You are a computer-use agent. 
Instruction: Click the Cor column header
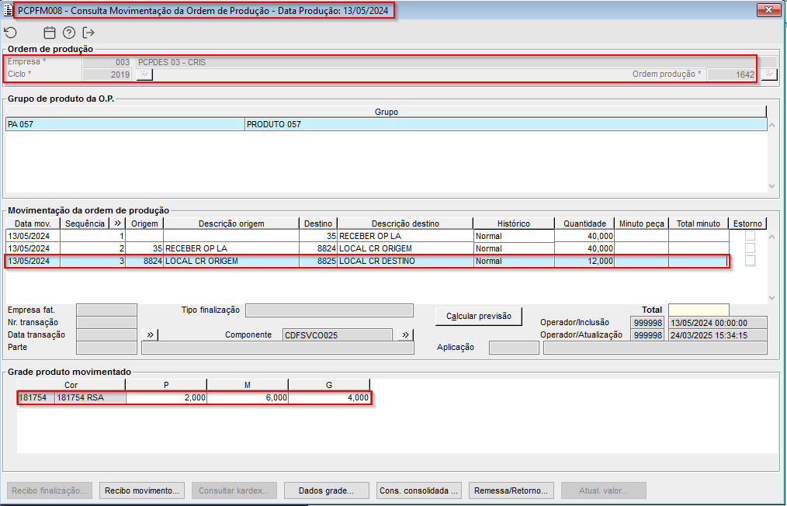71,385
